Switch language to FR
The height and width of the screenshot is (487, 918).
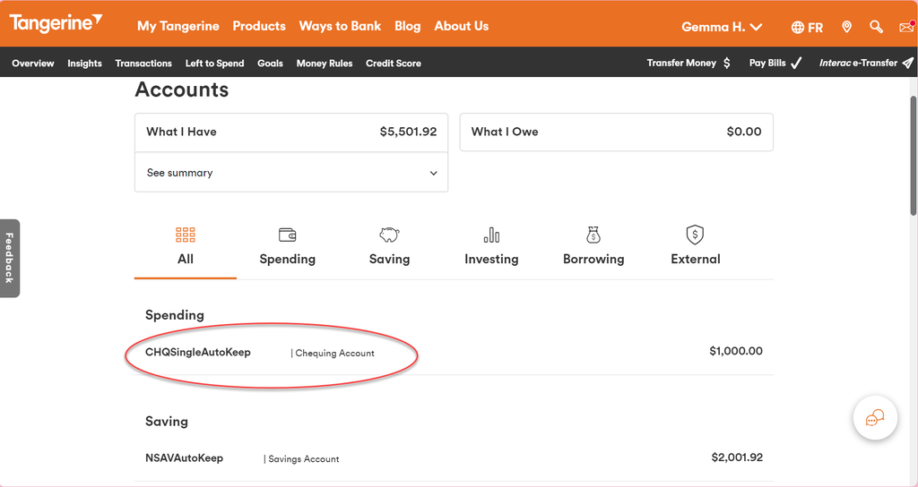[807, 28]
